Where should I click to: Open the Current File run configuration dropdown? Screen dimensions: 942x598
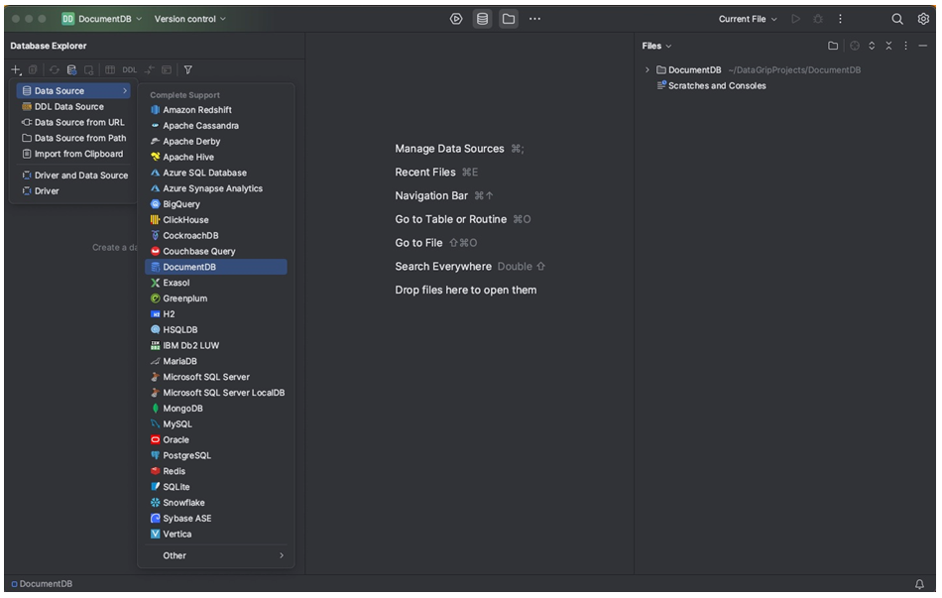click(x=747, y=18)
